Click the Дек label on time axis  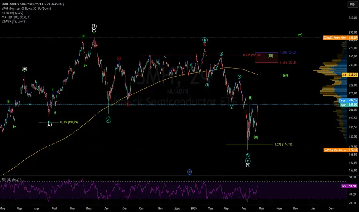point(177,208)
